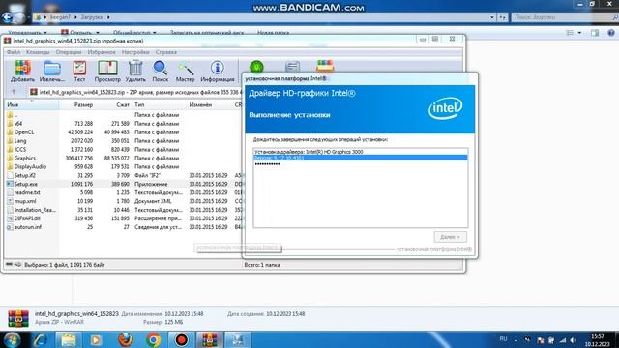Select the Setup.if2 file
The width and height of the screenshot is (619, 348).
point(123,175)
